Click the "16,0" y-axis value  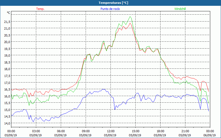pos(7,96)
